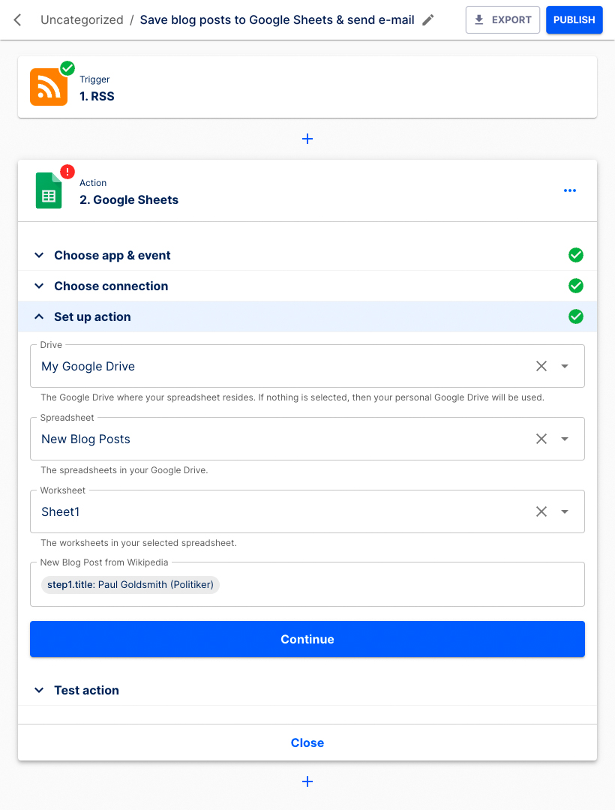Click the Google Sheets action icon
The image size is (615, 810).
pos(49,190)
